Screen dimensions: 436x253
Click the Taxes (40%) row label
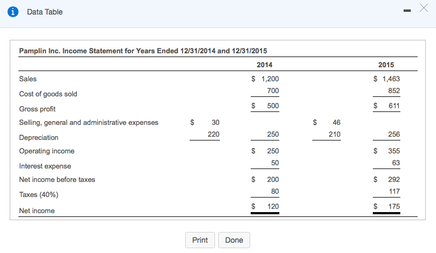pyautogui.click(x=39, y=194)
